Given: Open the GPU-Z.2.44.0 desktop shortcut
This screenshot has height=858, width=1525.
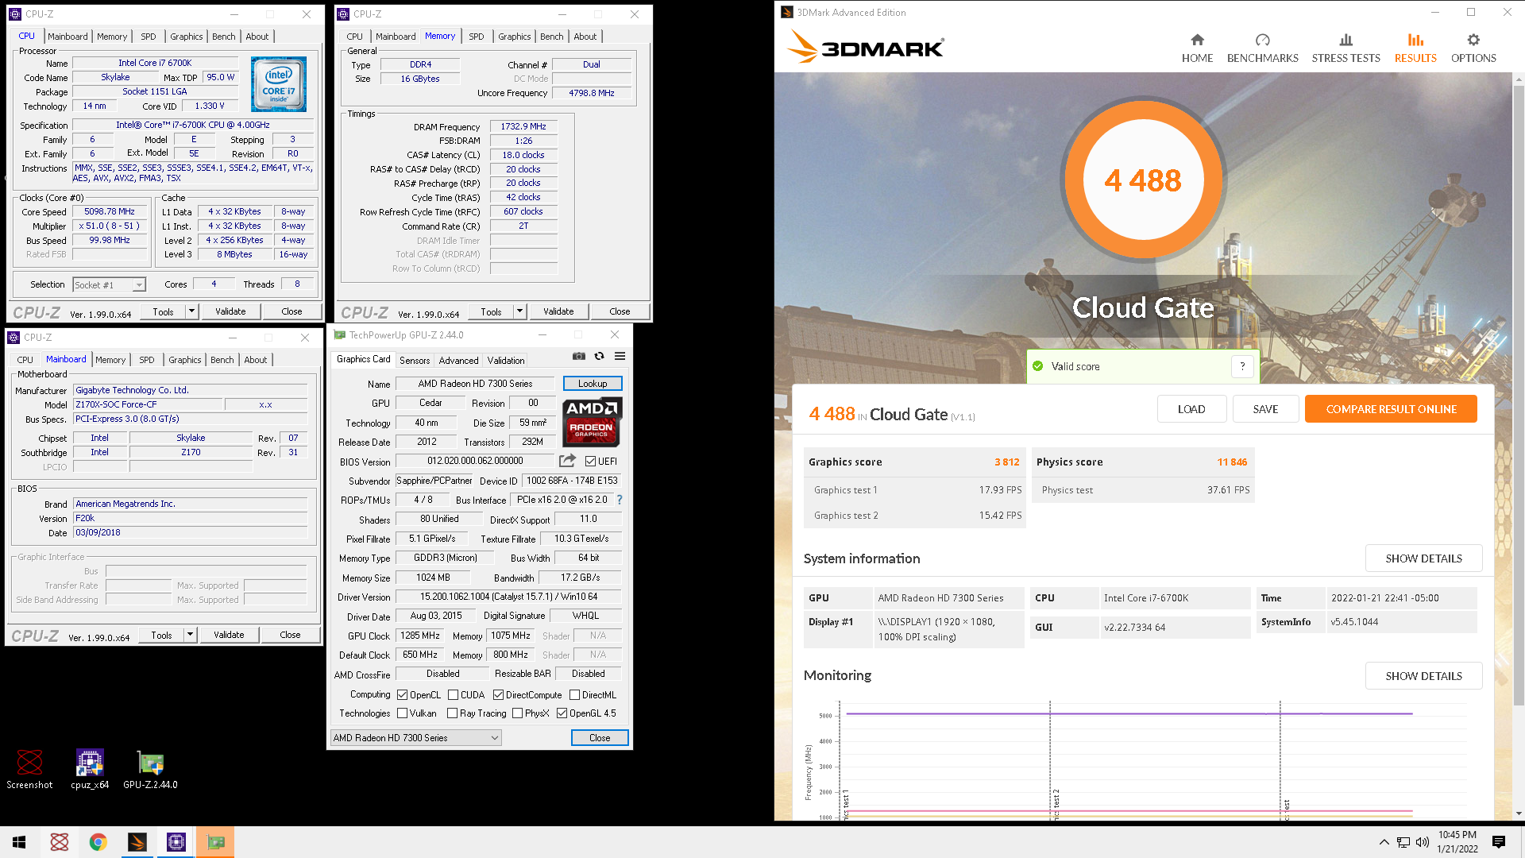Looking at the screenshot, I should coord(150,769).
